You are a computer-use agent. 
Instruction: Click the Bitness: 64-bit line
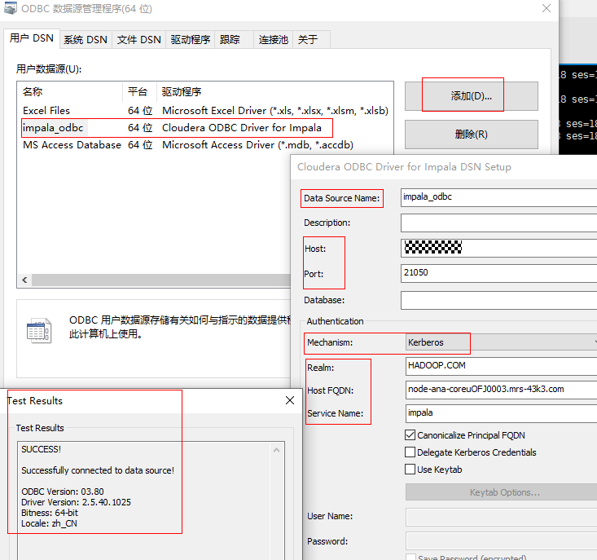[50, 513]
